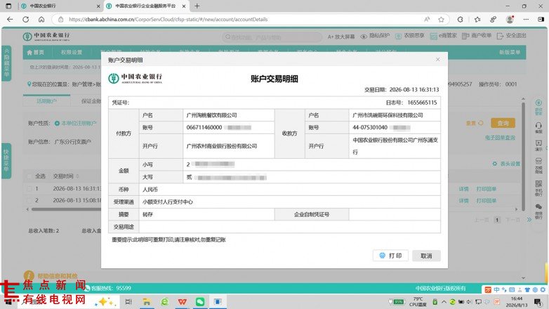Screen dimensions: 549x309
Task: Show hidden tray icons chevron
Action: coord(444,302)
